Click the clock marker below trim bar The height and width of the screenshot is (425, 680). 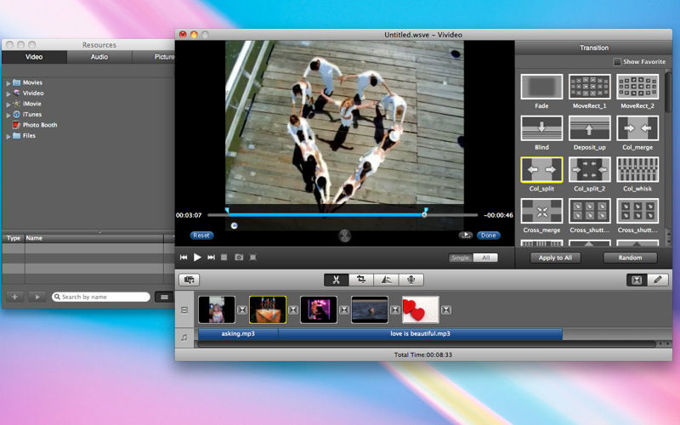coord(235,225)
